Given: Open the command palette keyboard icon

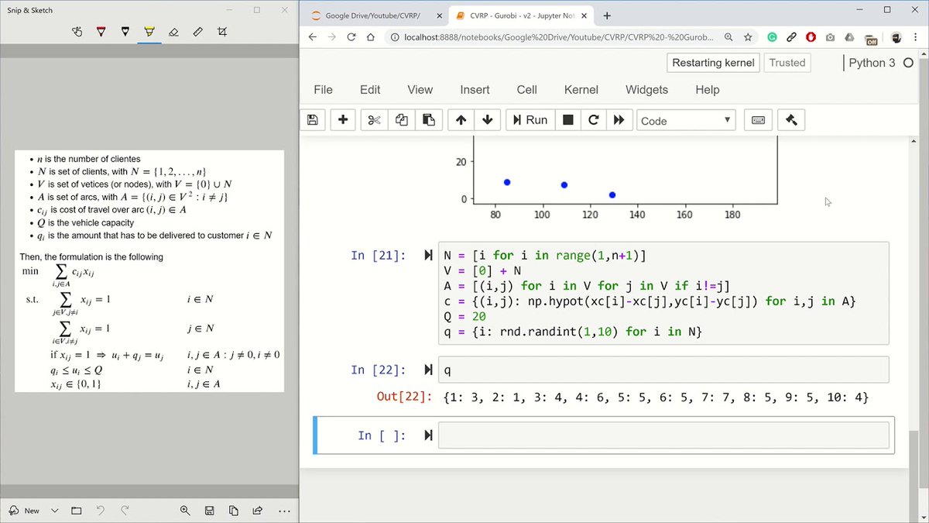Looking at the screenshot, I should click(758, 120).
